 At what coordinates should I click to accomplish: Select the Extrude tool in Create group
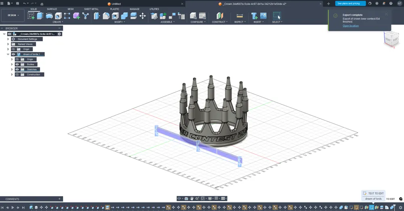click(x=40, y=16)
